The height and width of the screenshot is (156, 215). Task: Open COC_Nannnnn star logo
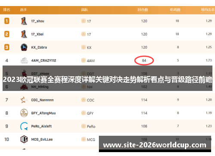24,100
